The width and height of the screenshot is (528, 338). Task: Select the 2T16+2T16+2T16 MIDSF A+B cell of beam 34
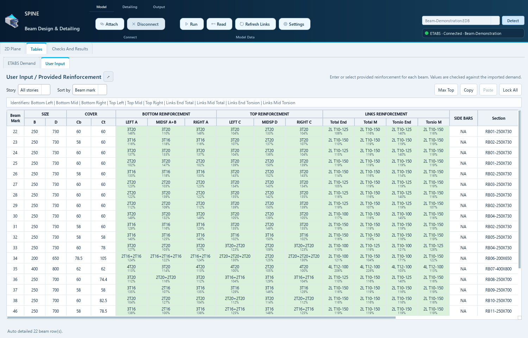click(166, 258)
